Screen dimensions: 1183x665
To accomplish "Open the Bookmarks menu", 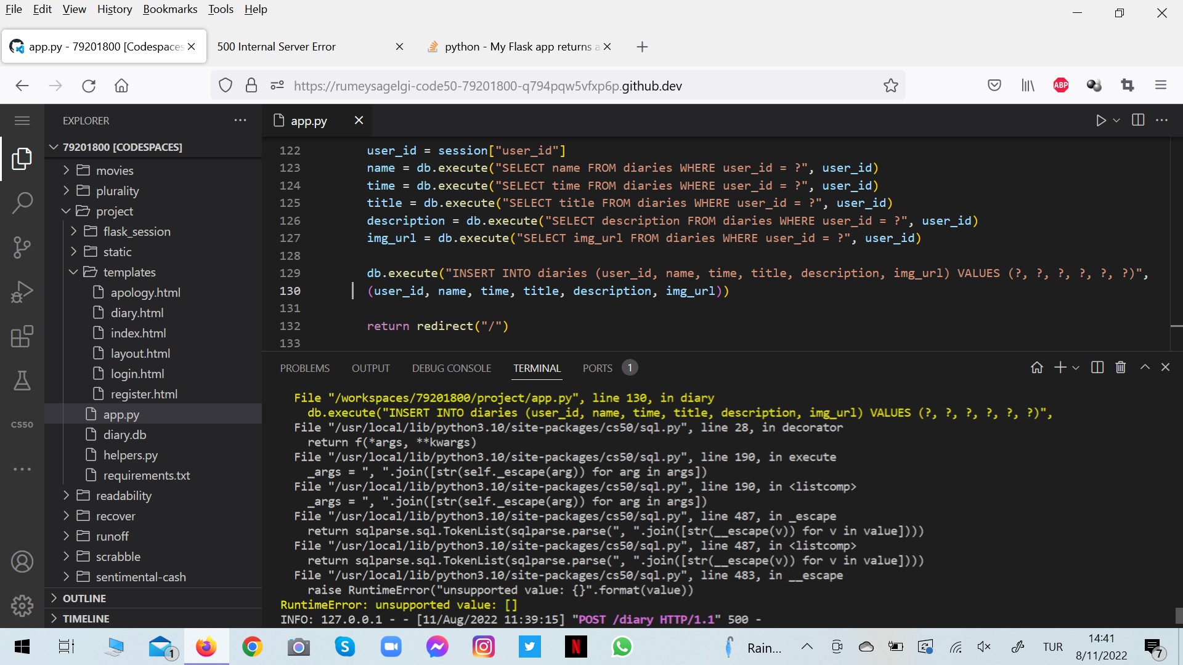I will [x=169, y=9].
